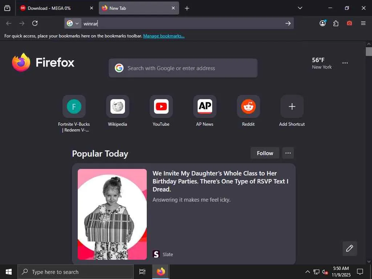Open Windows Task View

[x=142, y=272]
